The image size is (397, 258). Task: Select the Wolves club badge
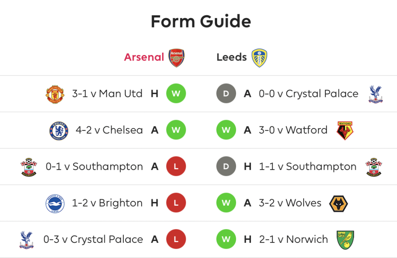338,204
